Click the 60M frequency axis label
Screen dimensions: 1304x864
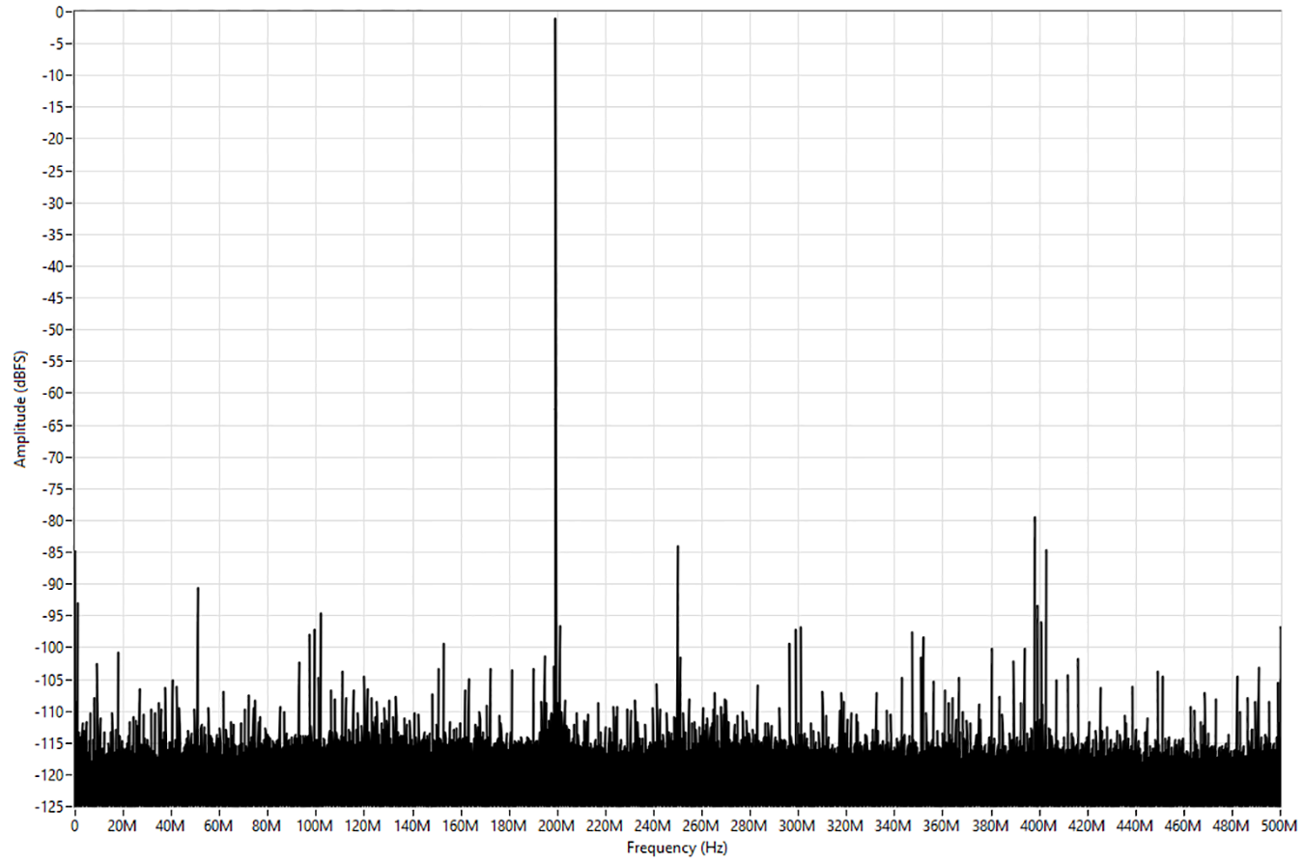pos(219,827)
